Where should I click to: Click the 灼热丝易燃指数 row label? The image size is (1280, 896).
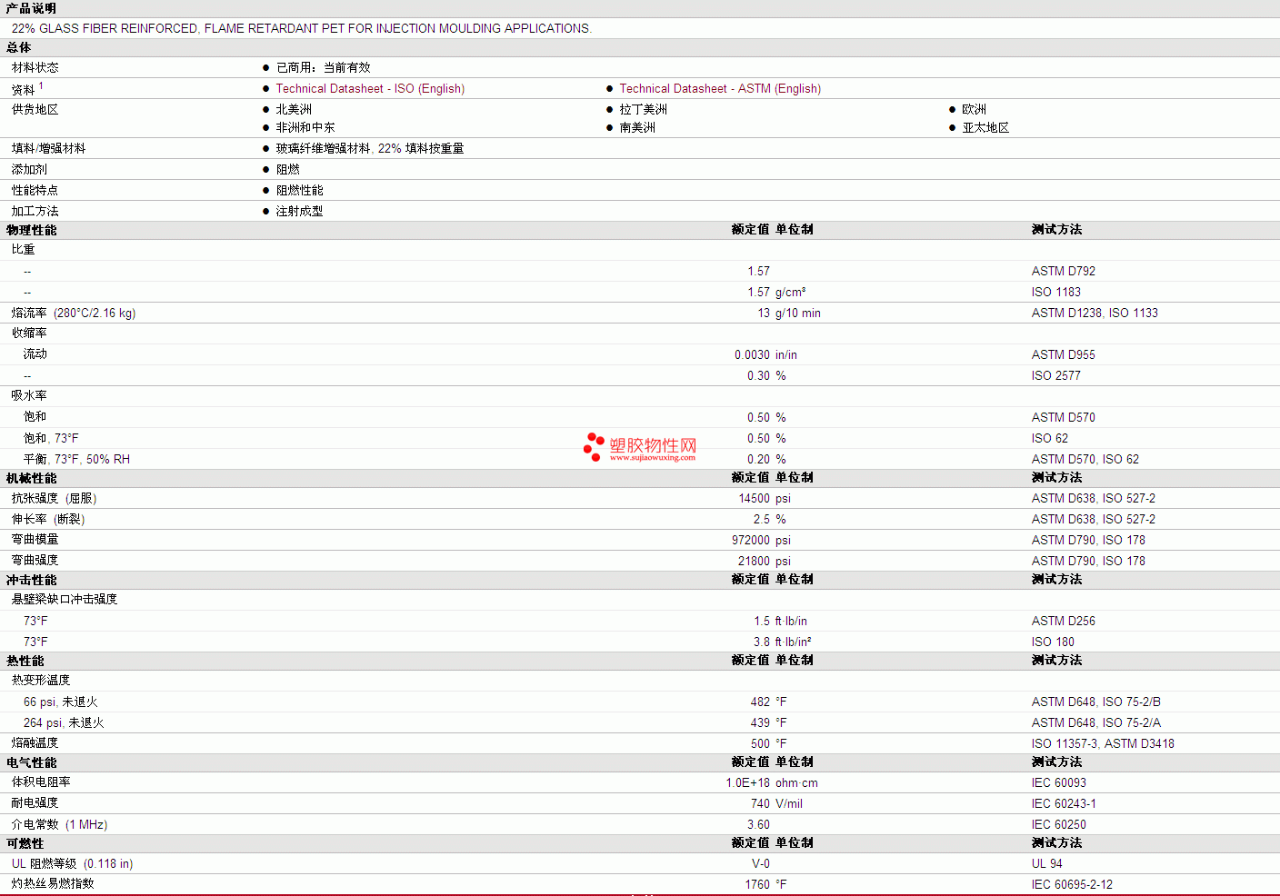click(x=53, y=883)
